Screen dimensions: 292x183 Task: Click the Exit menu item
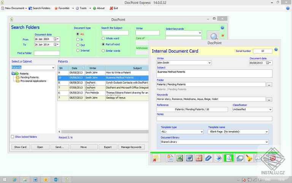pos(114,8)
